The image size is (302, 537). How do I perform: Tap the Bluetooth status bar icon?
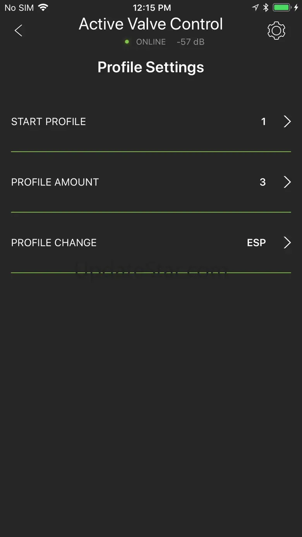pyautogui.click(x=266, y=7)
